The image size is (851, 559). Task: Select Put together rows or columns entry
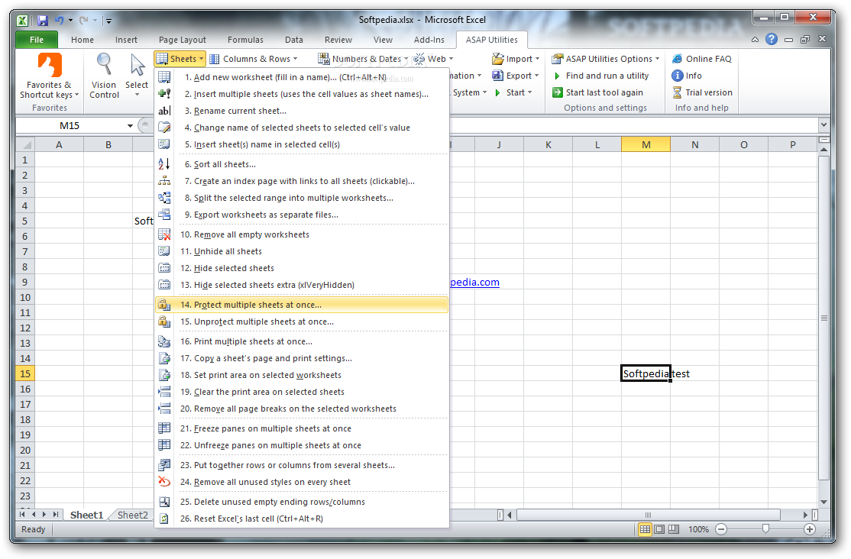(x=302, y=464)
